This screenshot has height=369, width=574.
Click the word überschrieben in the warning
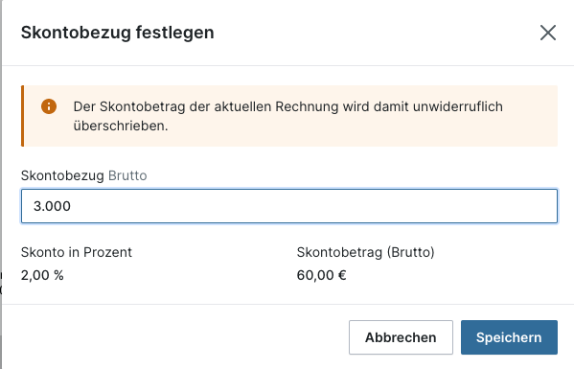coord(121,126)
